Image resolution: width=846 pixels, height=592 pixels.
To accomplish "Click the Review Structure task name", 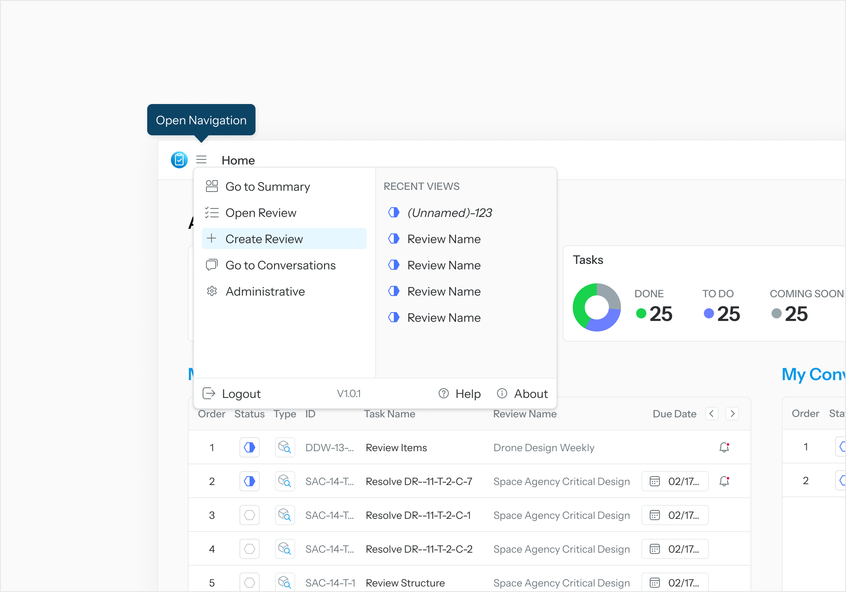I will pyautogui.click(x=405, y=583).
